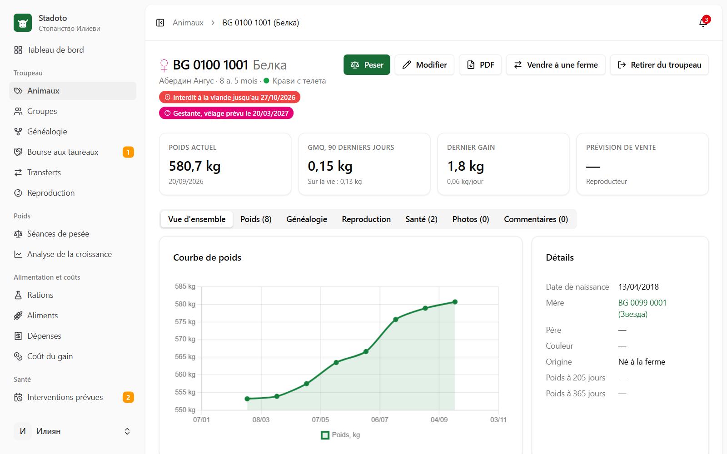The image size is (727, 454).
Task: Open the Groupes sidebar item
Action: pos(73,111)
